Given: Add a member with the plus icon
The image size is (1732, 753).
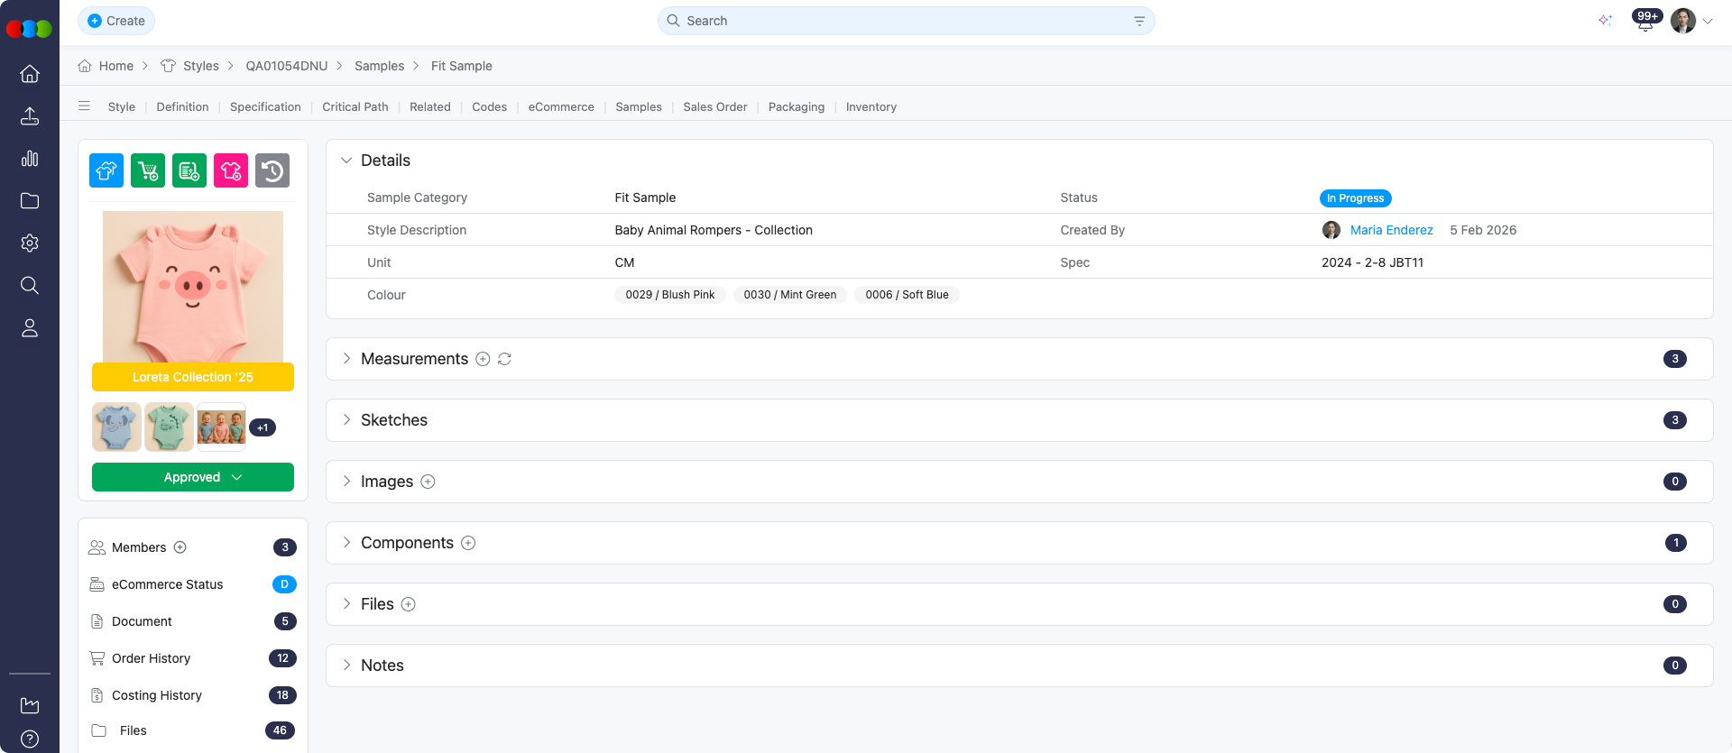Looking at the screenshot, I should pyautogui.click(x=180, y=547).
